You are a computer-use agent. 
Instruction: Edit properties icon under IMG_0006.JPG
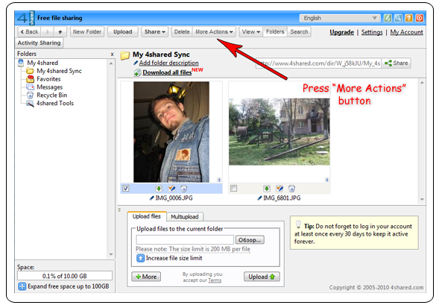171,189
